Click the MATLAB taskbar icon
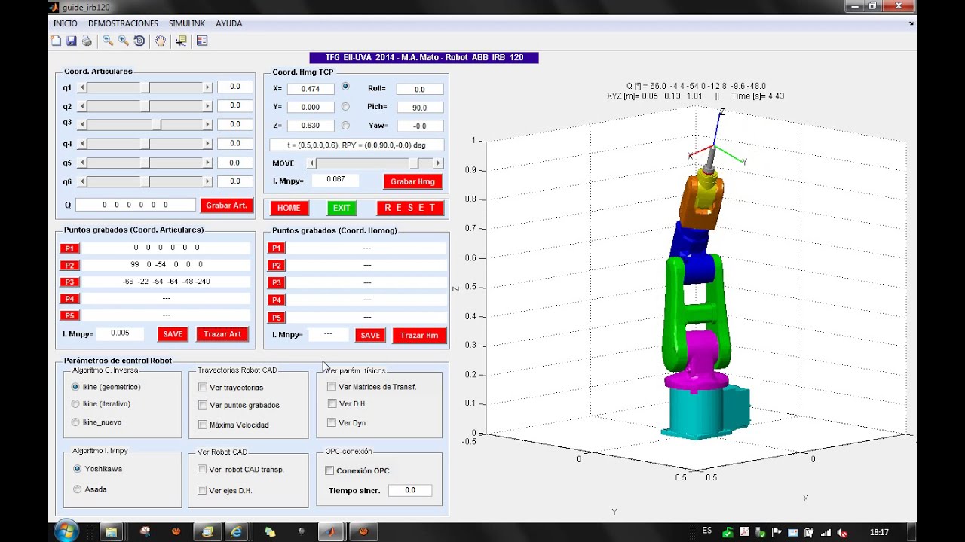This screenshot has height=542, width=965. [x=330, y=531]
